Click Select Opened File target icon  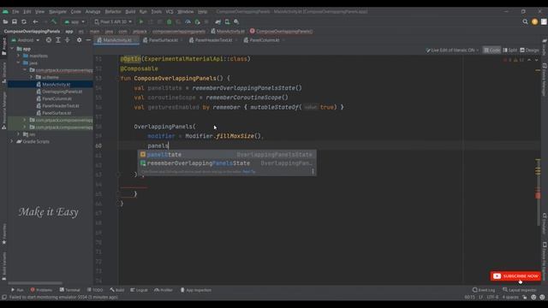(x=49, y=40)
